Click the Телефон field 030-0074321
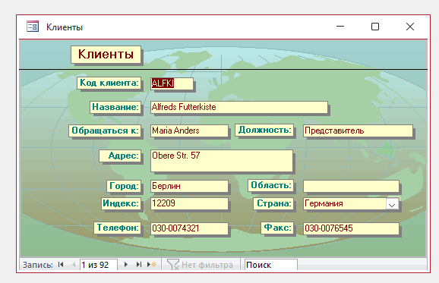 click(x=189, y=228)
